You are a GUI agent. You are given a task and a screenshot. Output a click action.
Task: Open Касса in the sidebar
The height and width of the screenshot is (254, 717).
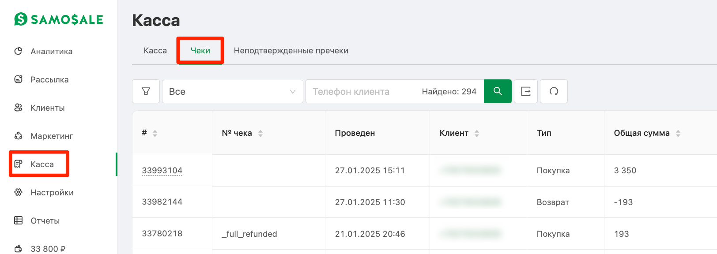click(42, 164)
